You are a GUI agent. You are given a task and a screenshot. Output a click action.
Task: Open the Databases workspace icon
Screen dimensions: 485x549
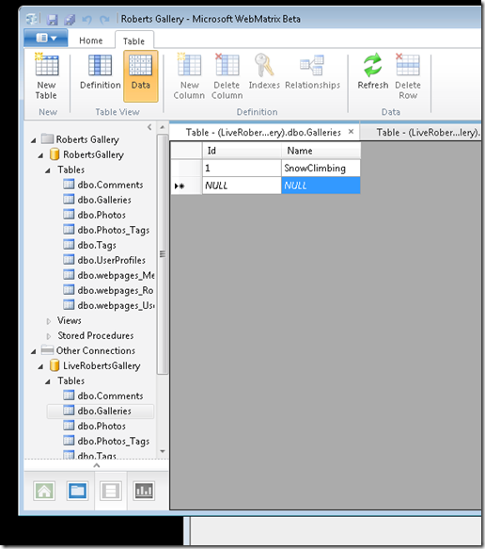110,491
